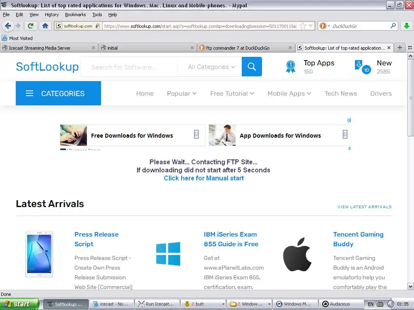Open the Press Release Script title link

click(x=96, y=239)
